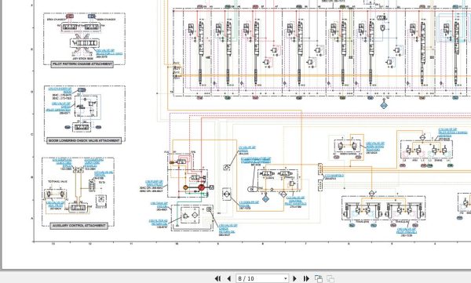The image size is (471, 283).
Task: Click the check valve symbol above the cooler
Action: pos(227,168)
